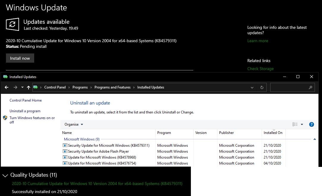Open the Check Storage link
Image resolution: width=322 pixels, height=196 pixels.
point(260,69)
